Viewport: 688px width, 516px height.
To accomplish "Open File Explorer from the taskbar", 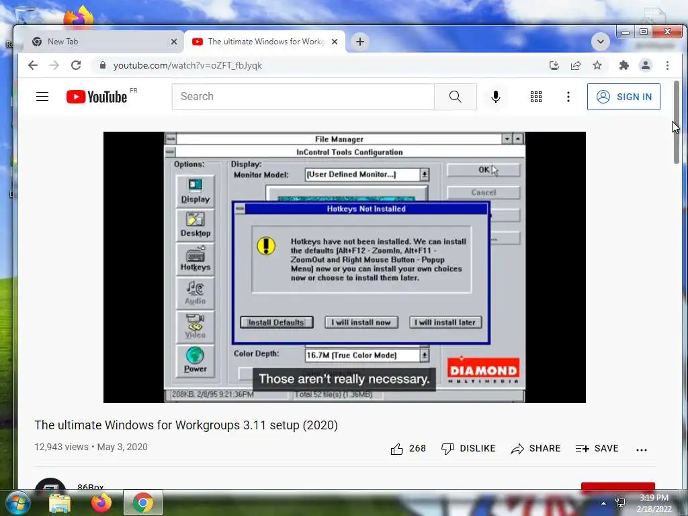I will point(60,503).
